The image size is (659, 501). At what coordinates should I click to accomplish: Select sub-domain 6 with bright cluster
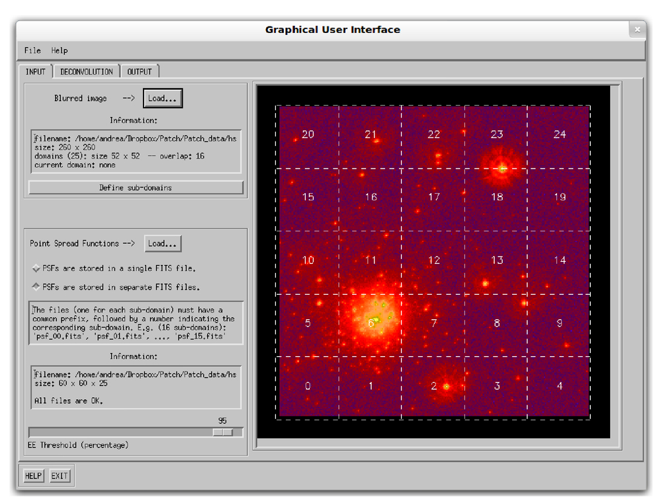[x=371, y=325]
